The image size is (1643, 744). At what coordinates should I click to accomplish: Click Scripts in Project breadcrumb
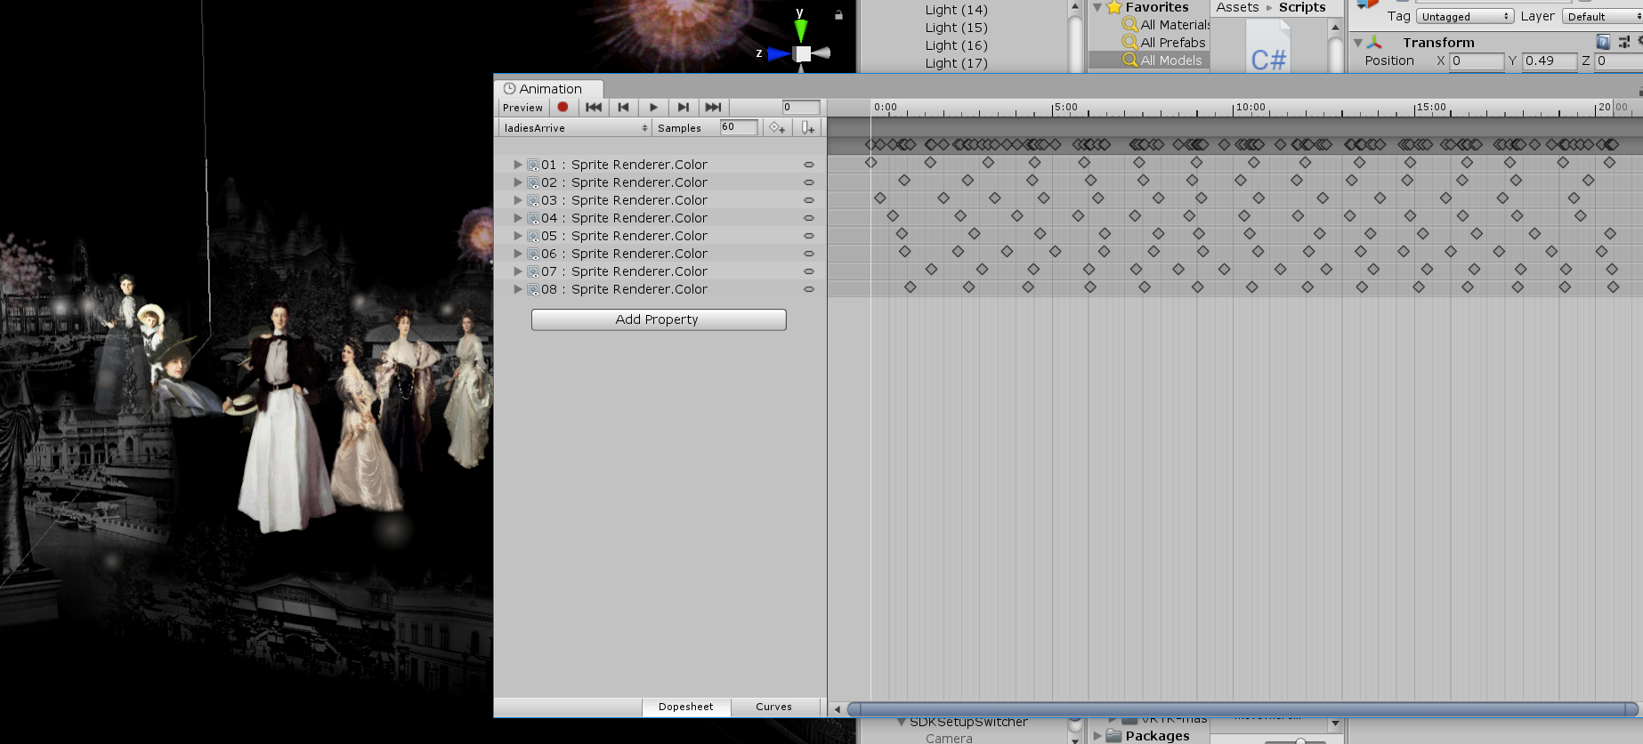1302,7
